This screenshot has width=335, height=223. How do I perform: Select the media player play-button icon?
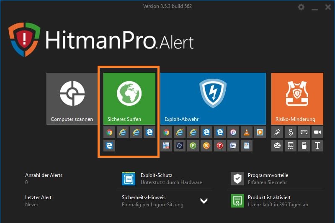(x=260, y=132)
